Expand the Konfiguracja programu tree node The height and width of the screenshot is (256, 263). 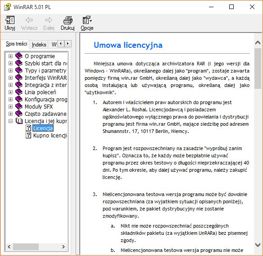(10, 99)
